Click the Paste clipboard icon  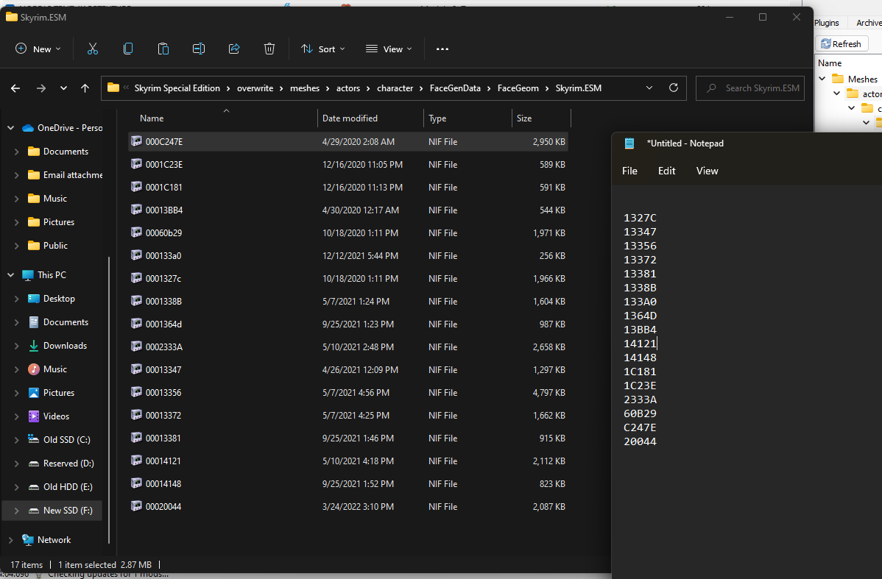pos(163,49)
